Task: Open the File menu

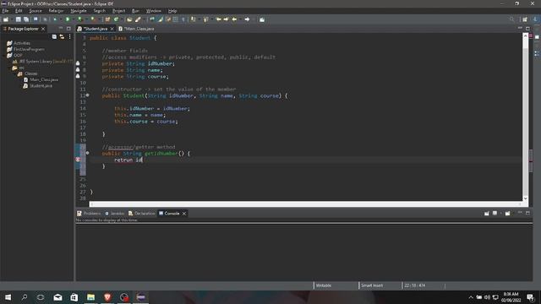Action: pos(6,11)
